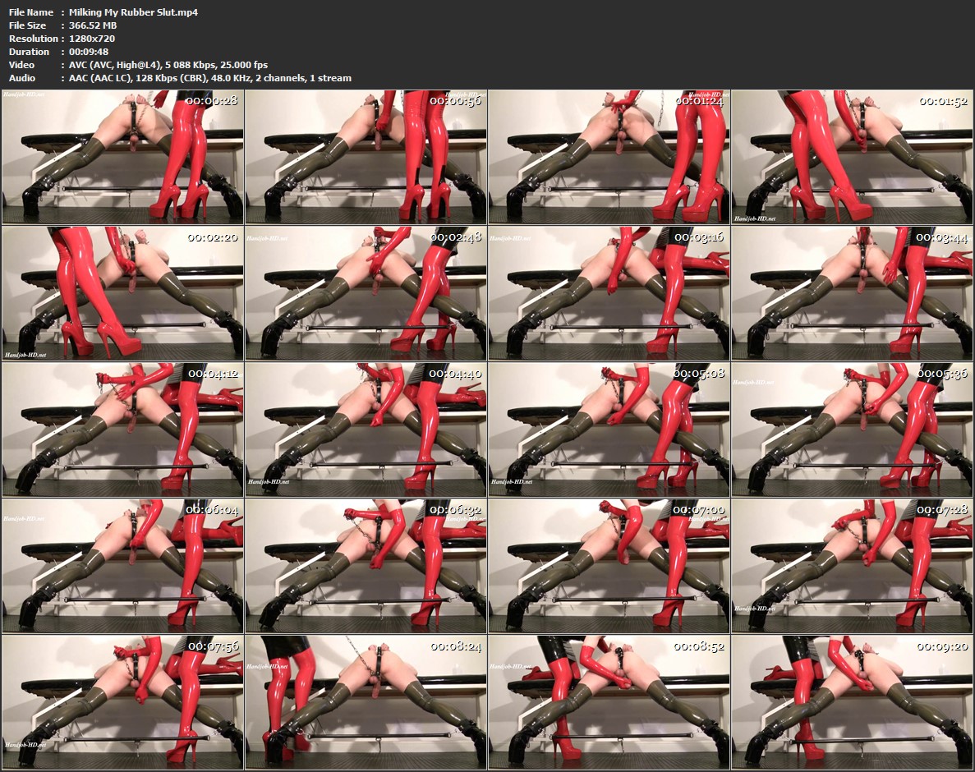The image size is (975, 772).
Task: Click the last frame timestamped 00:09:20
Action: click(852, 701)
